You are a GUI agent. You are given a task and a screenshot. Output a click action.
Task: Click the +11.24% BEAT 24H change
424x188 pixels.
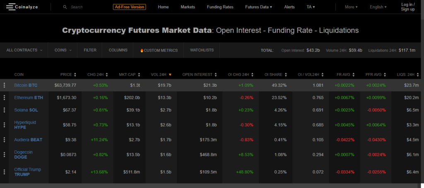[x=99, y=140]
